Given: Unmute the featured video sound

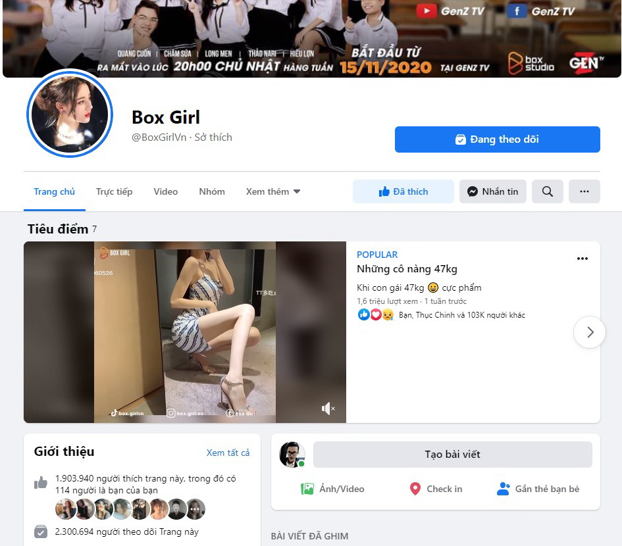Looking at the screenshot, I should (x=328, y=408).
